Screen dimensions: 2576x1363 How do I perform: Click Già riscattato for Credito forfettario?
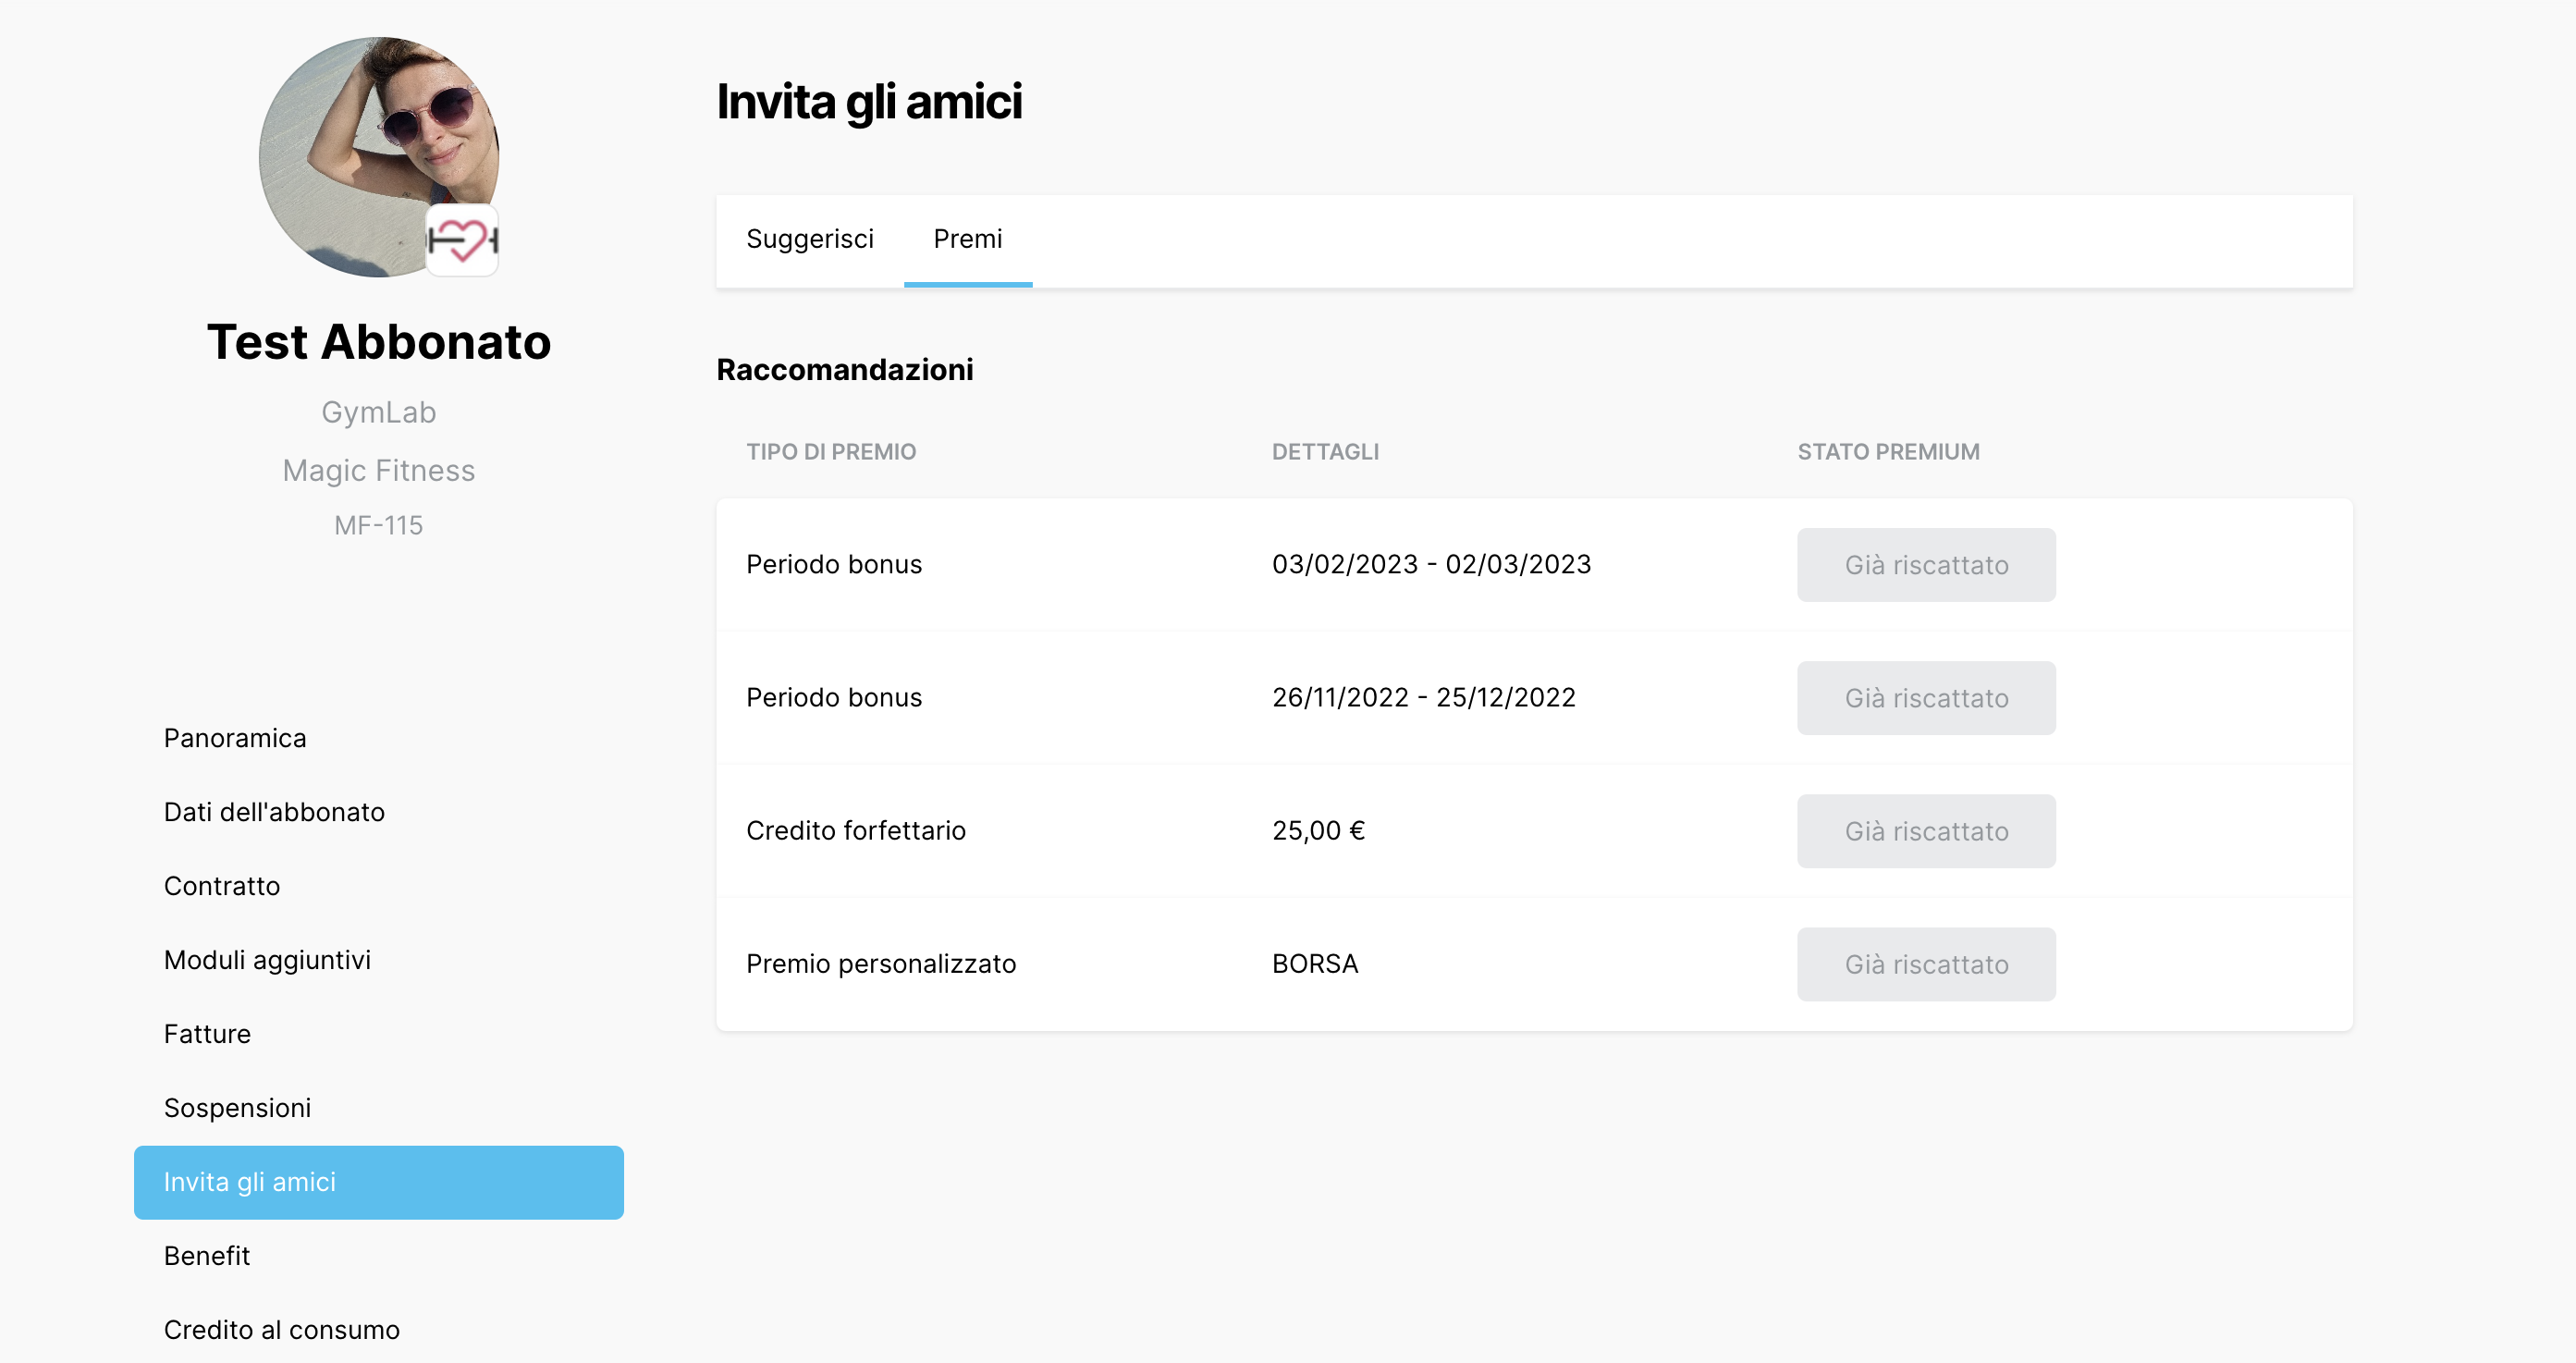pos(1926,831)
